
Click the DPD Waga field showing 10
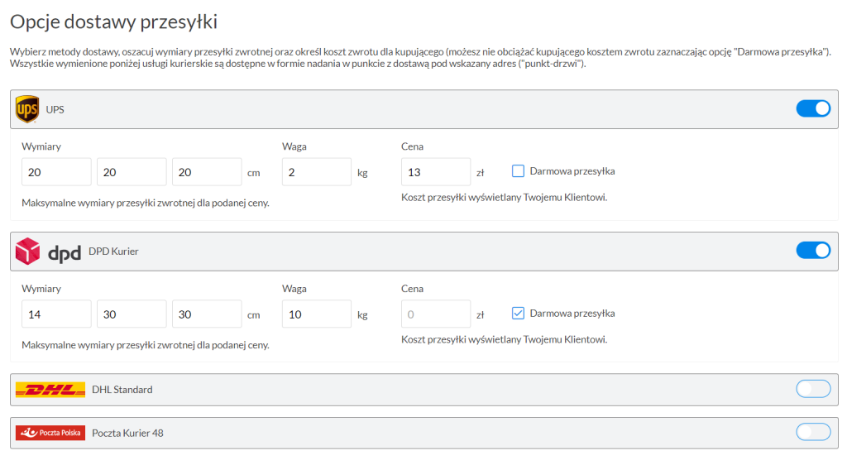317,314
